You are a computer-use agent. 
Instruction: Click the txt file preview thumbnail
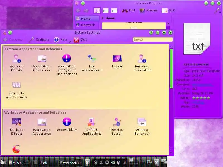click(x=197, y=39)
